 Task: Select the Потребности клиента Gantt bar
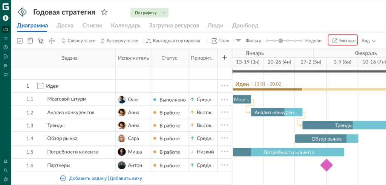(x=288, y=152)
